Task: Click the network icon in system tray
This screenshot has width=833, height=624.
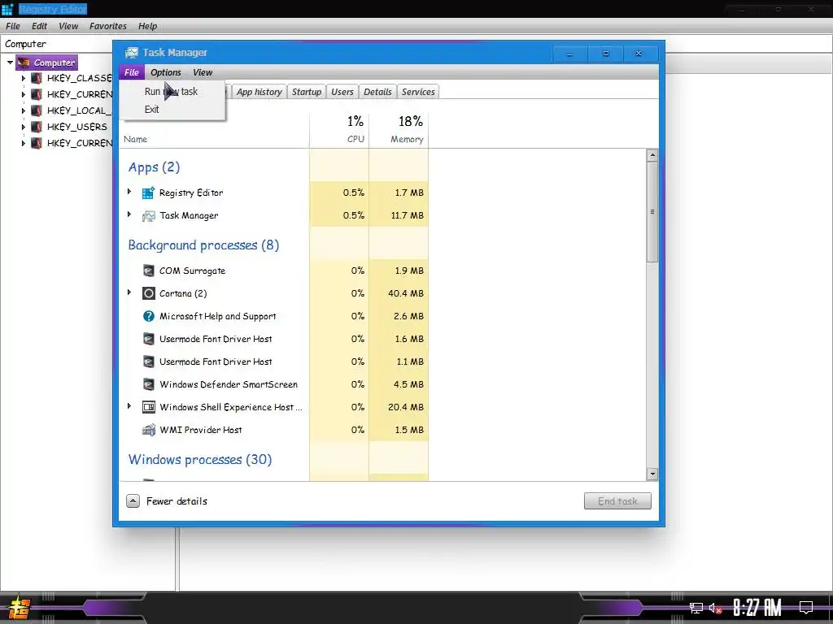Action: click(x=696, y=608)
